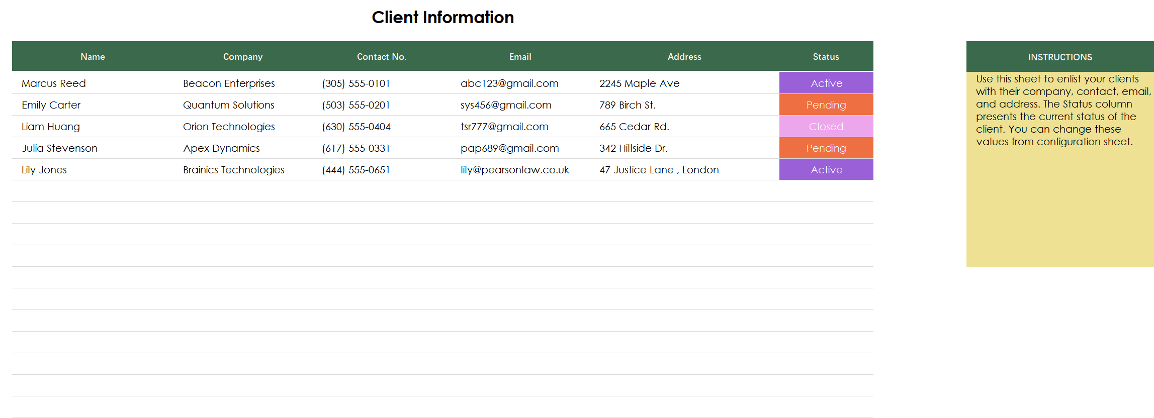The image size is (1154, 418).
Task: Select the Email column header
Action: 520,57
